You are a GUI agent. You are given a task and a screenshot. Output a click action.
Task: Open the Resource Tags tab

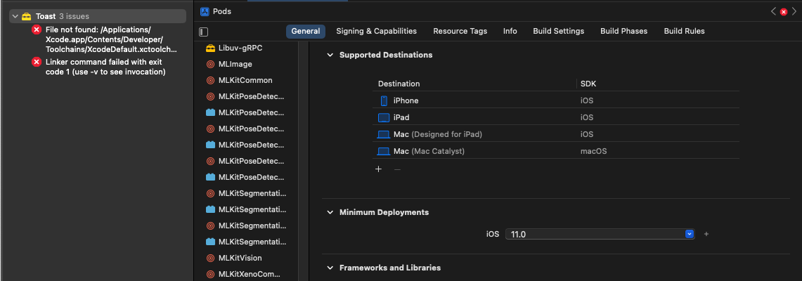pyautogui.click(x=460, y=31)
